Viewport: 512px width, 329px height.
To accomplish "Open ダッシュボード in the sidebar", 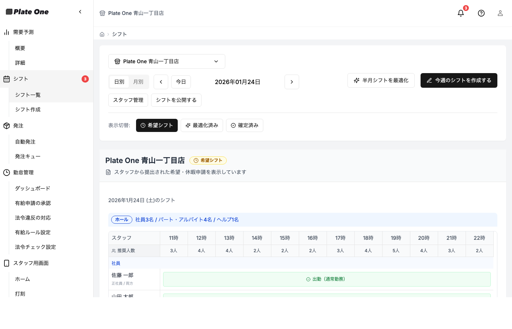I will point(33,189).
